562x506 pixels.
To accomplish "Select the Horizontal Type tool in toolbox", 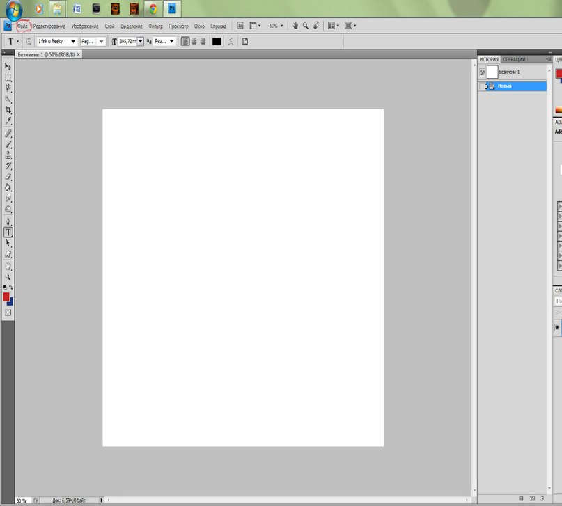I will click(x=8, y=232).
